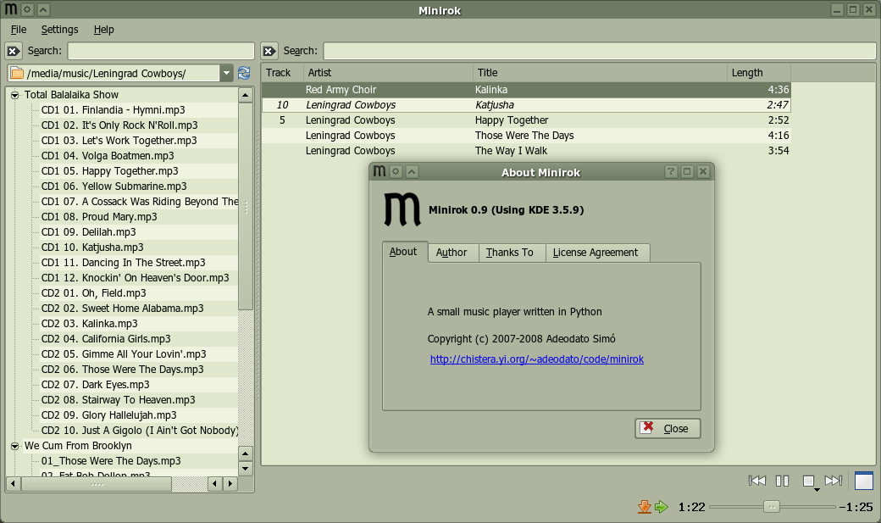Viewport: 881px width, 523px height.
Task: Click the What's This question mark button
Action: (x=671, y=171)
